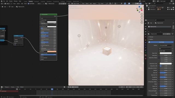Switch to the Animation workspace tab

click(x=37, y=1)
